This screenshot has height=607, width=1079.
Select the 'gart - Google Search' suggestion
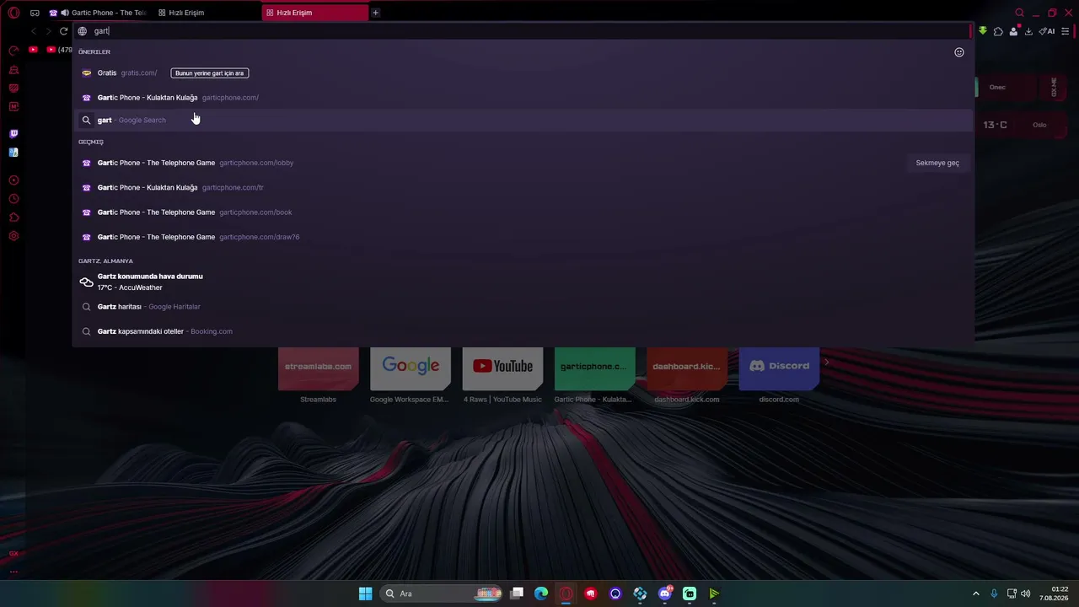click(x=523, y=120)
